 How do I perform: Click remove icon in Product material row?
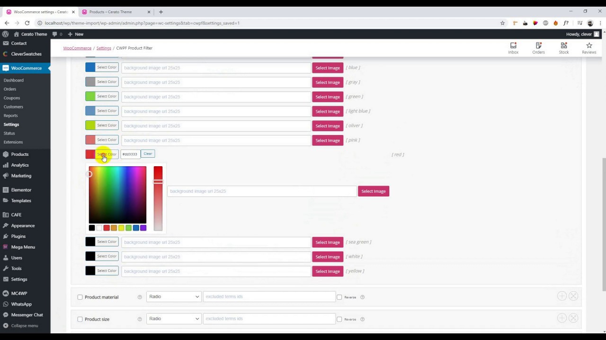573,296
